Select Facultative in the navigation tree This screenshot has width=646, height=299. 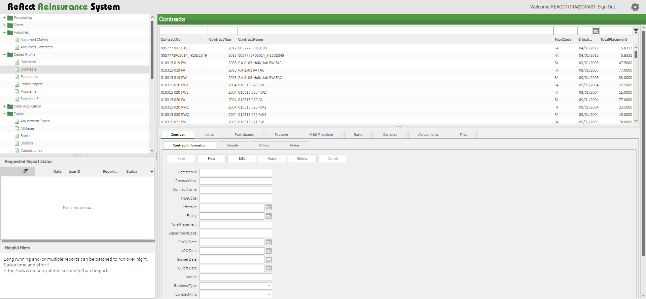pos(29,77)
